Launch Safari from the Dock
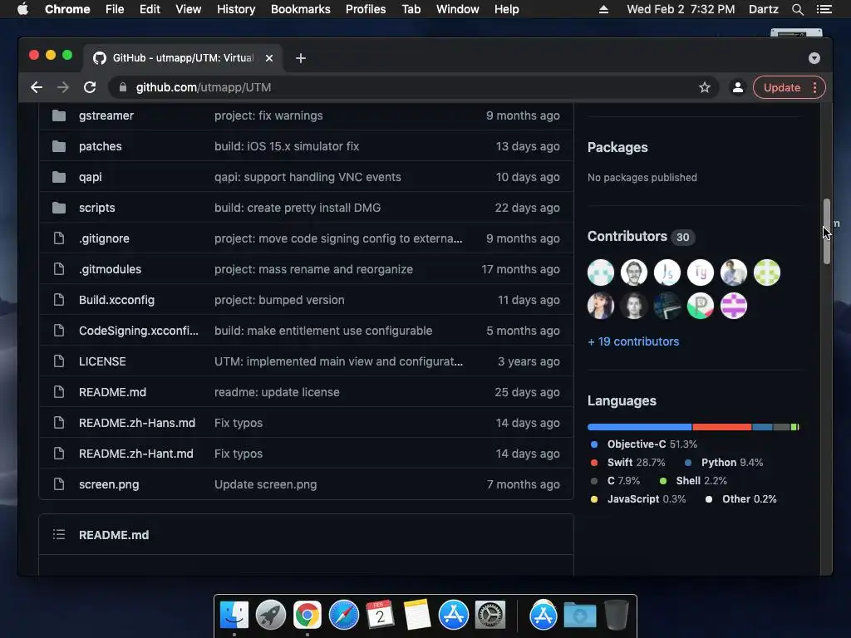Viewport: 851px width, 638px height. [344, 615]
